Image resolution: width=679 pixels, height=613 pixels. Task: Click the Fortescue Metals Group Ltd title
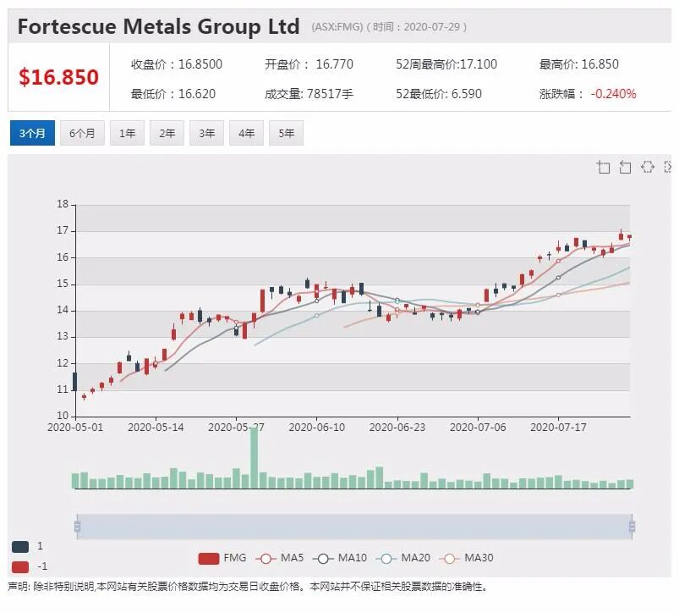point(158,26)
